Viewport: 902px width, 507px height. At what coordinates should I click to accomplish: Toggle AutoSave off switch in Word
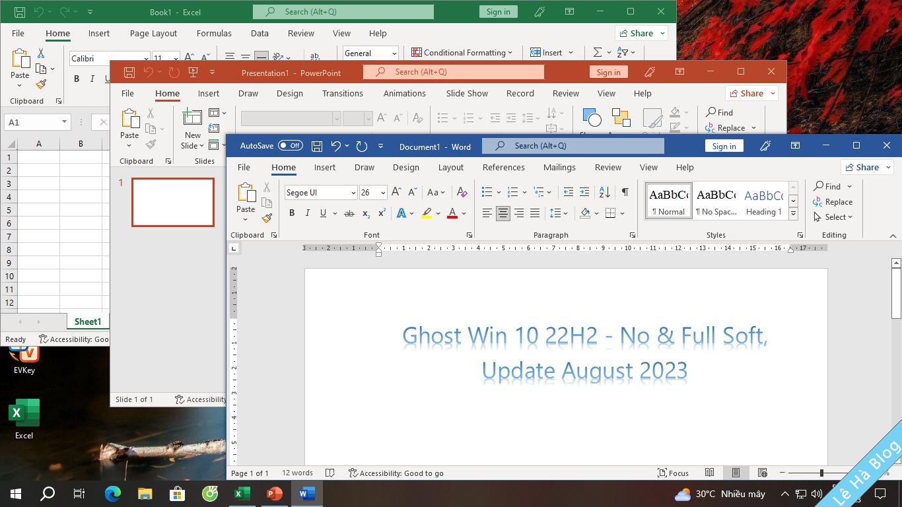[291, 146]
